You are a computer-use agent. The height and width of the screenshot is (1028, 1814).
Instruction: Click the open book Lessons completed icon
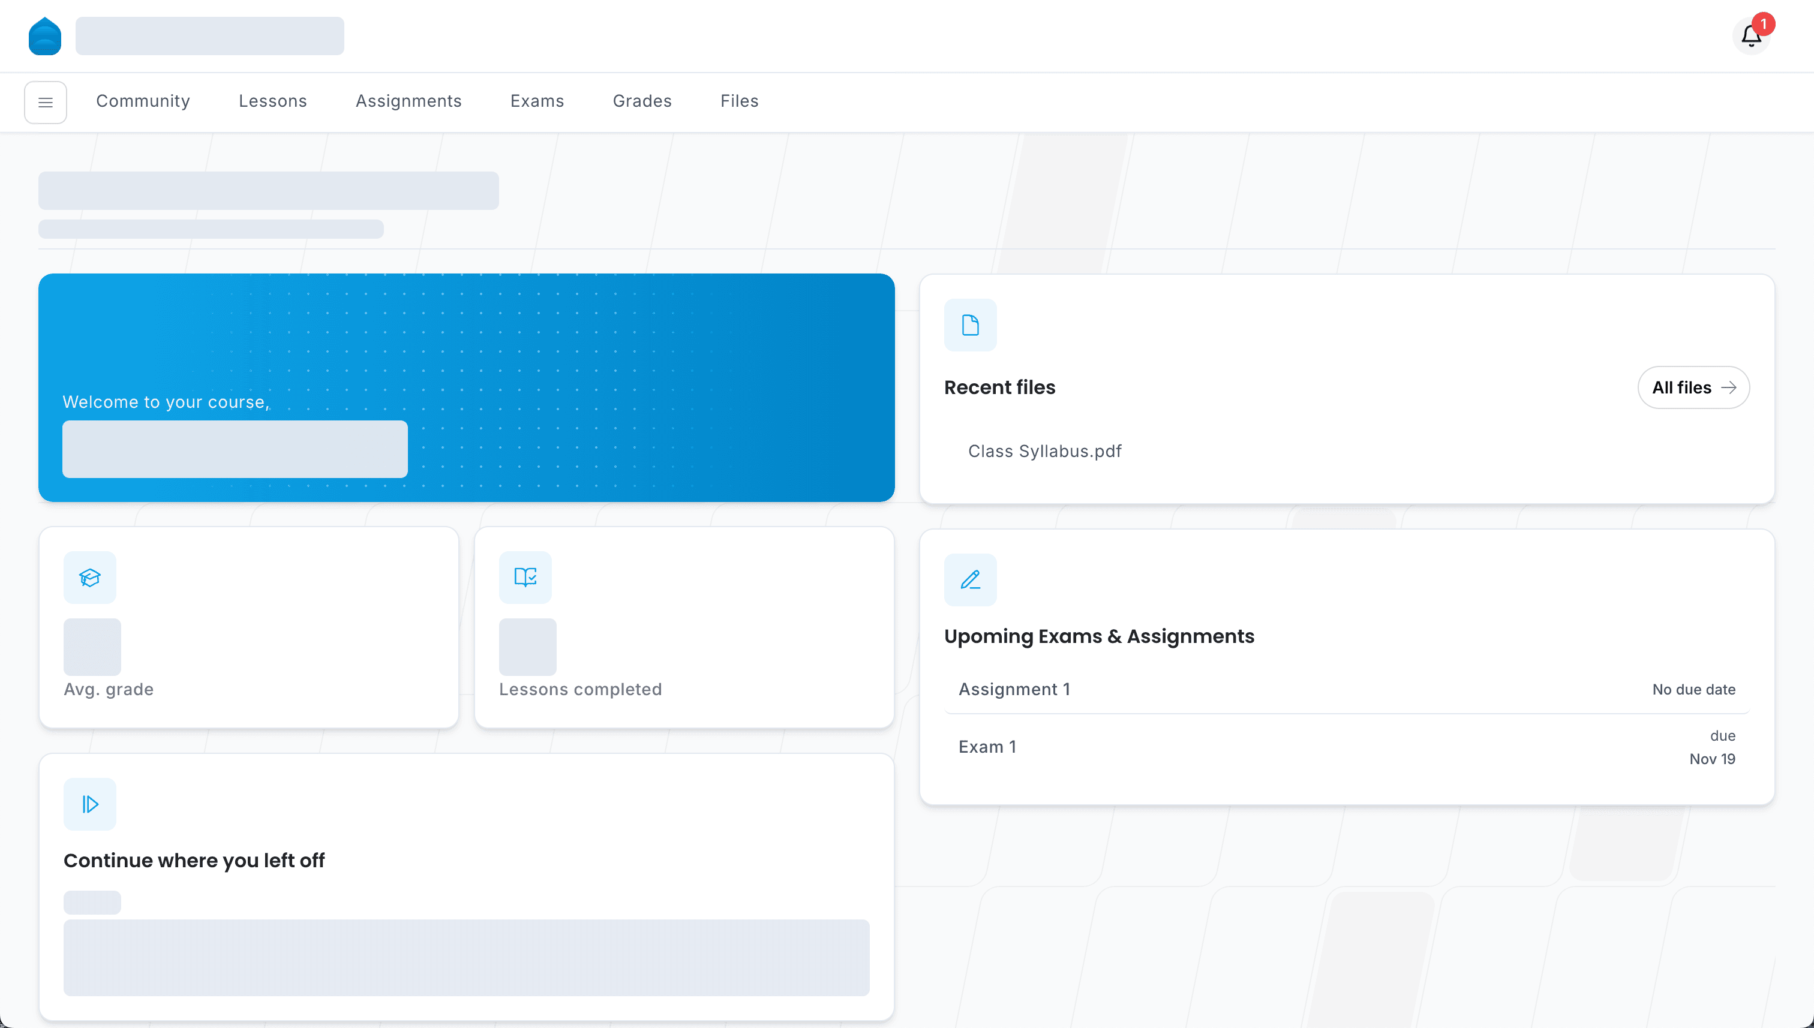pos(525,578)
